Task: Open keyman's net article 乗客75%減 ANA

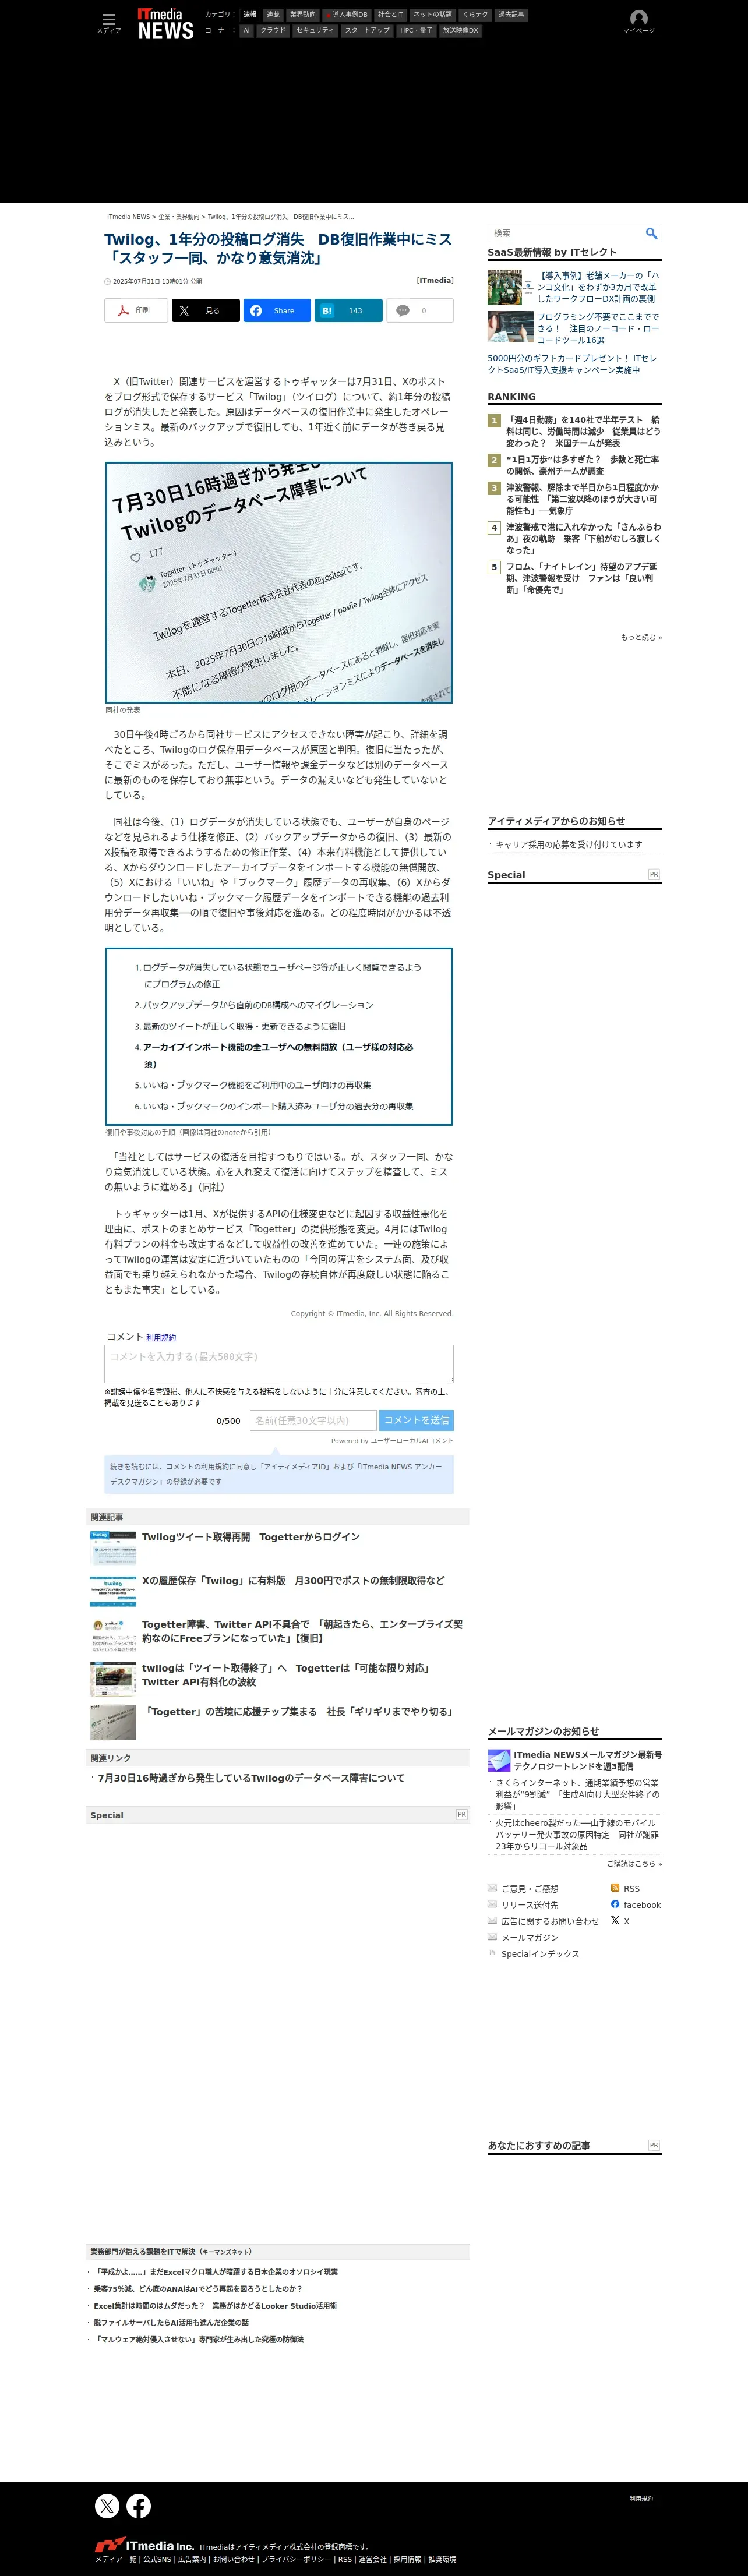Action: [x=198, y=2288]
